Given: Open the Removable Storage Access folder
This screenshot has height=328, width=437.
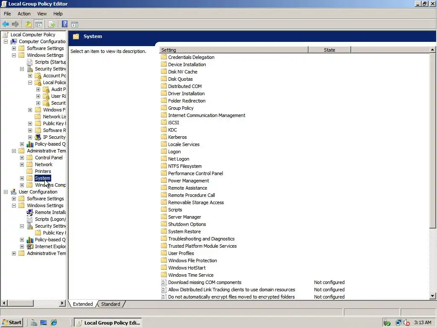Looking at the screenshot, I should (x=196, y=202).
